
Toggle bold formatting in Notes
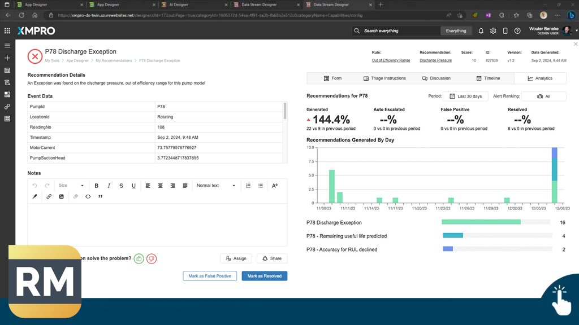97,186
